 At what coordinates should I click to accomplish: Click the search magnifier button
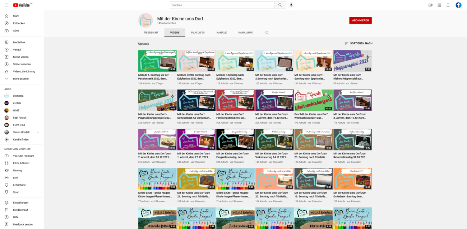click(x=280, y=5)
